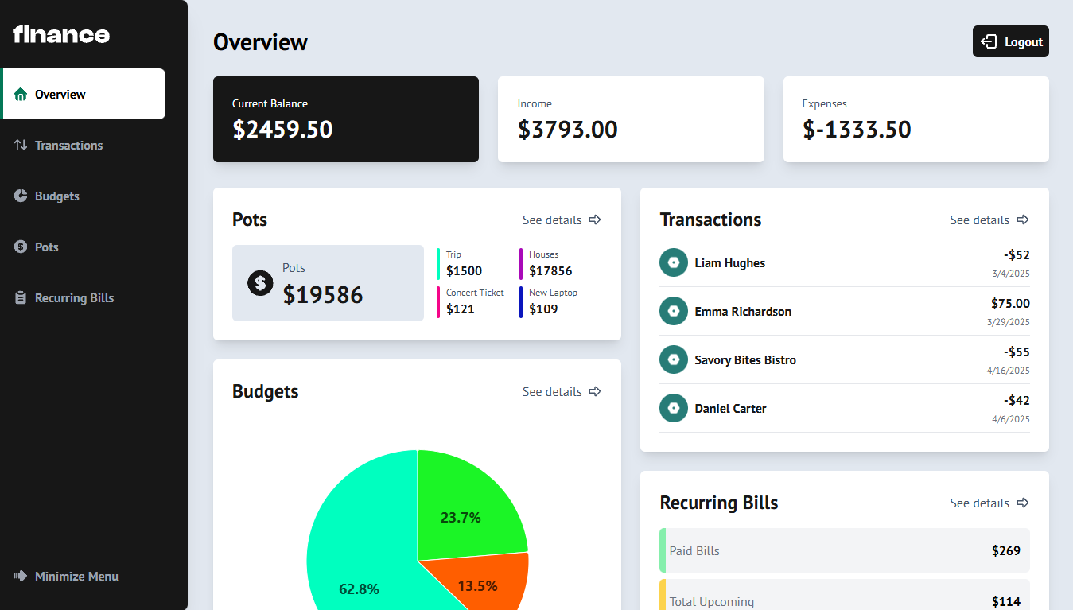Click the blue bar beside New Laptop
The image size is (1073, 610).
click(x=521, y=302)
